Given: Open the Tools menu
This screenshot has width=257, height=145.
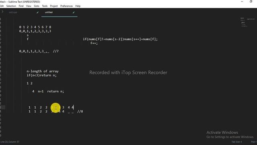Looking at the screenshot, I should coord(45,6).
